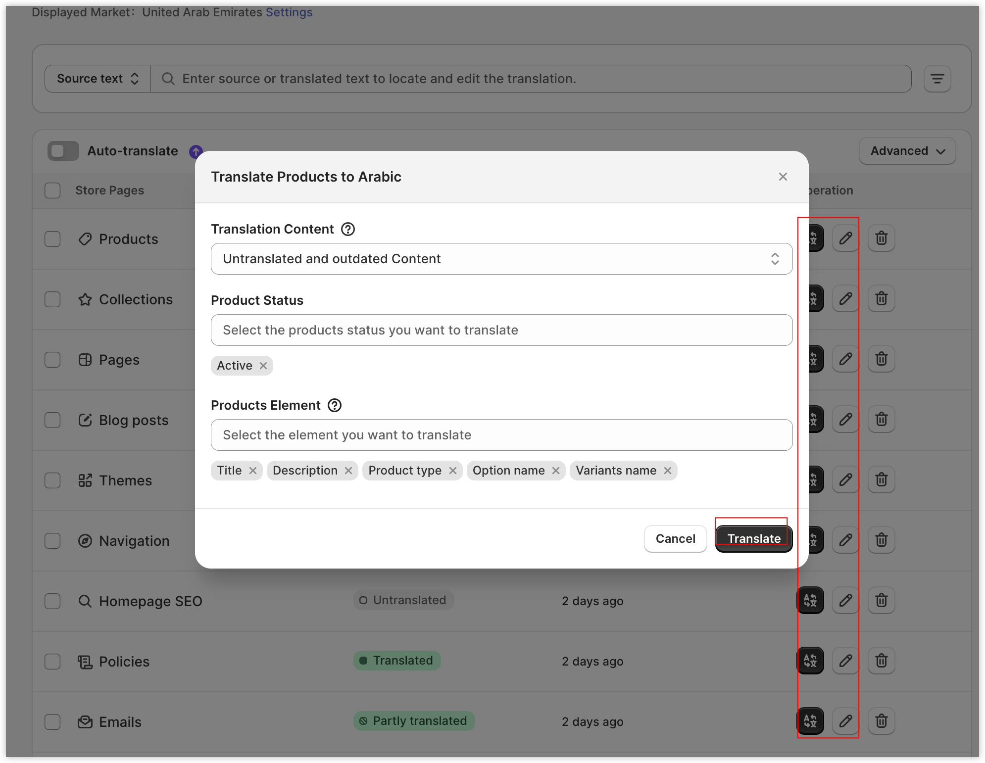This screenshot has height=763, width=985.
Task: Check the Emails row checkbox
Action: 52,722
